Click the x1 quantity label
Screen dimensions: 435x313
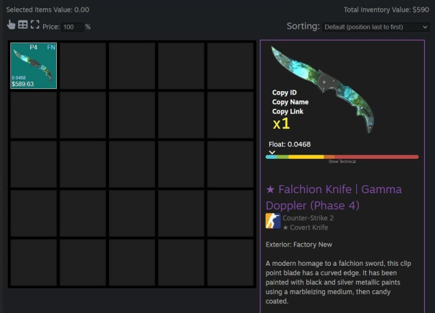point(281,124)
